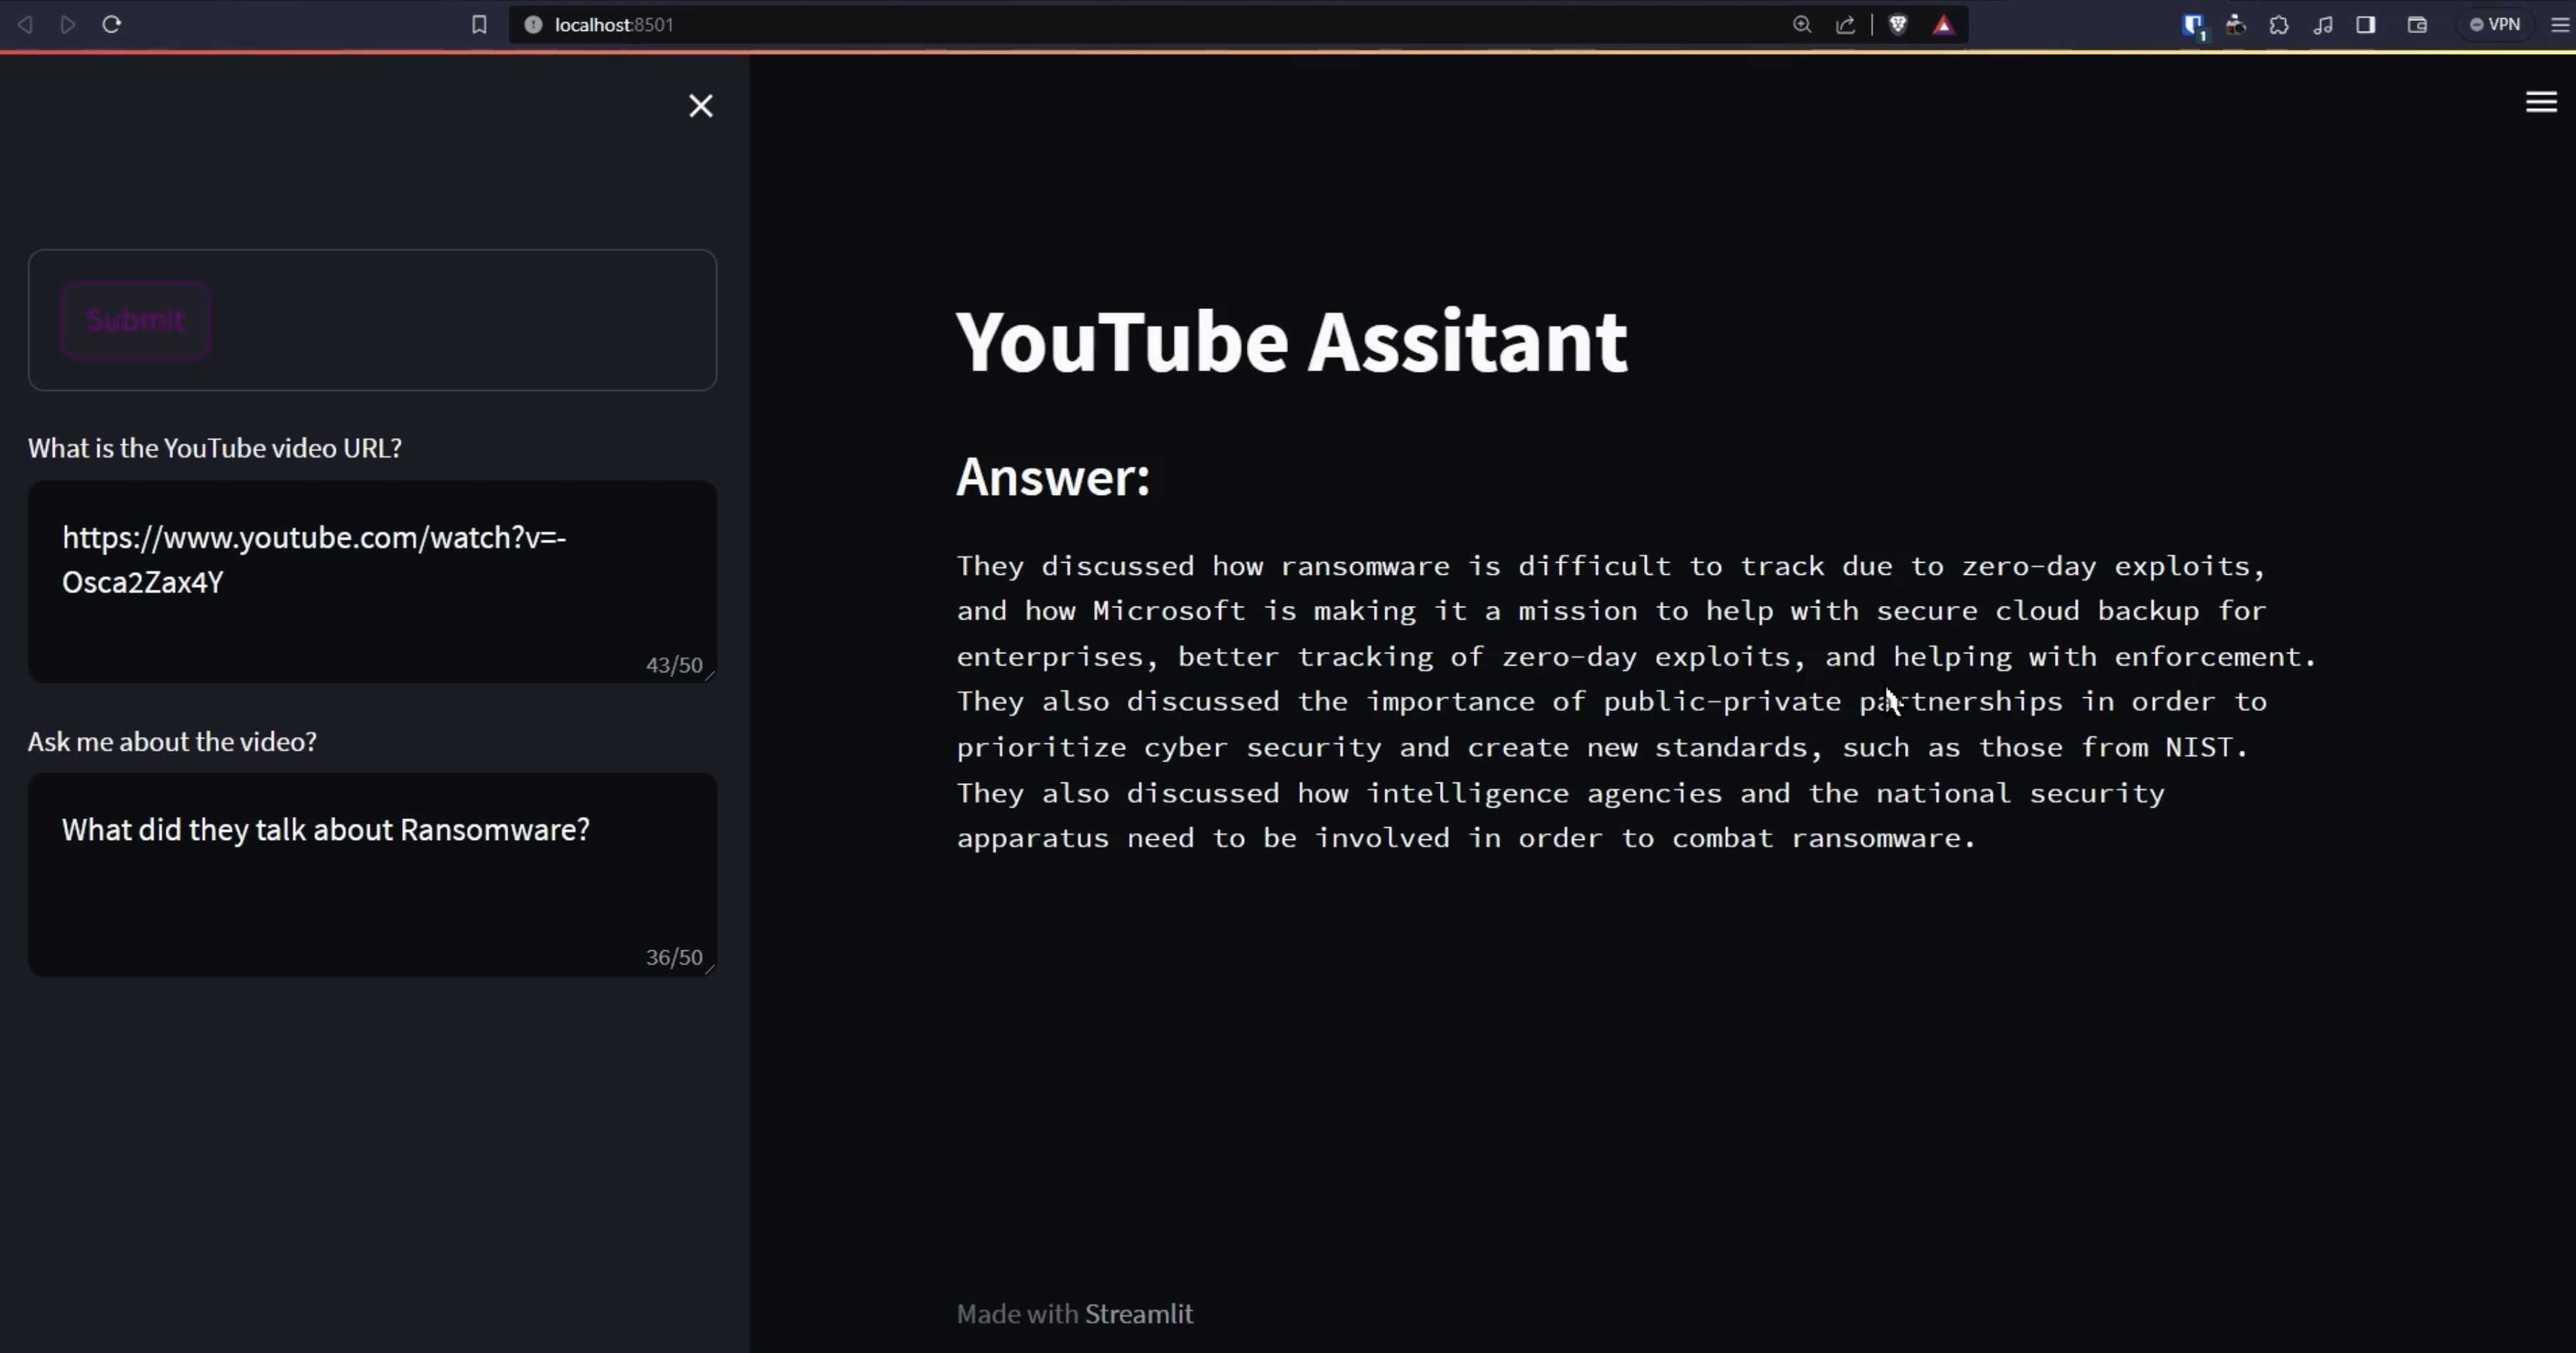Open the browser extension icon beside Bitwarden
This screenshot has width=2576, height=1353.
pos(2236,25)
